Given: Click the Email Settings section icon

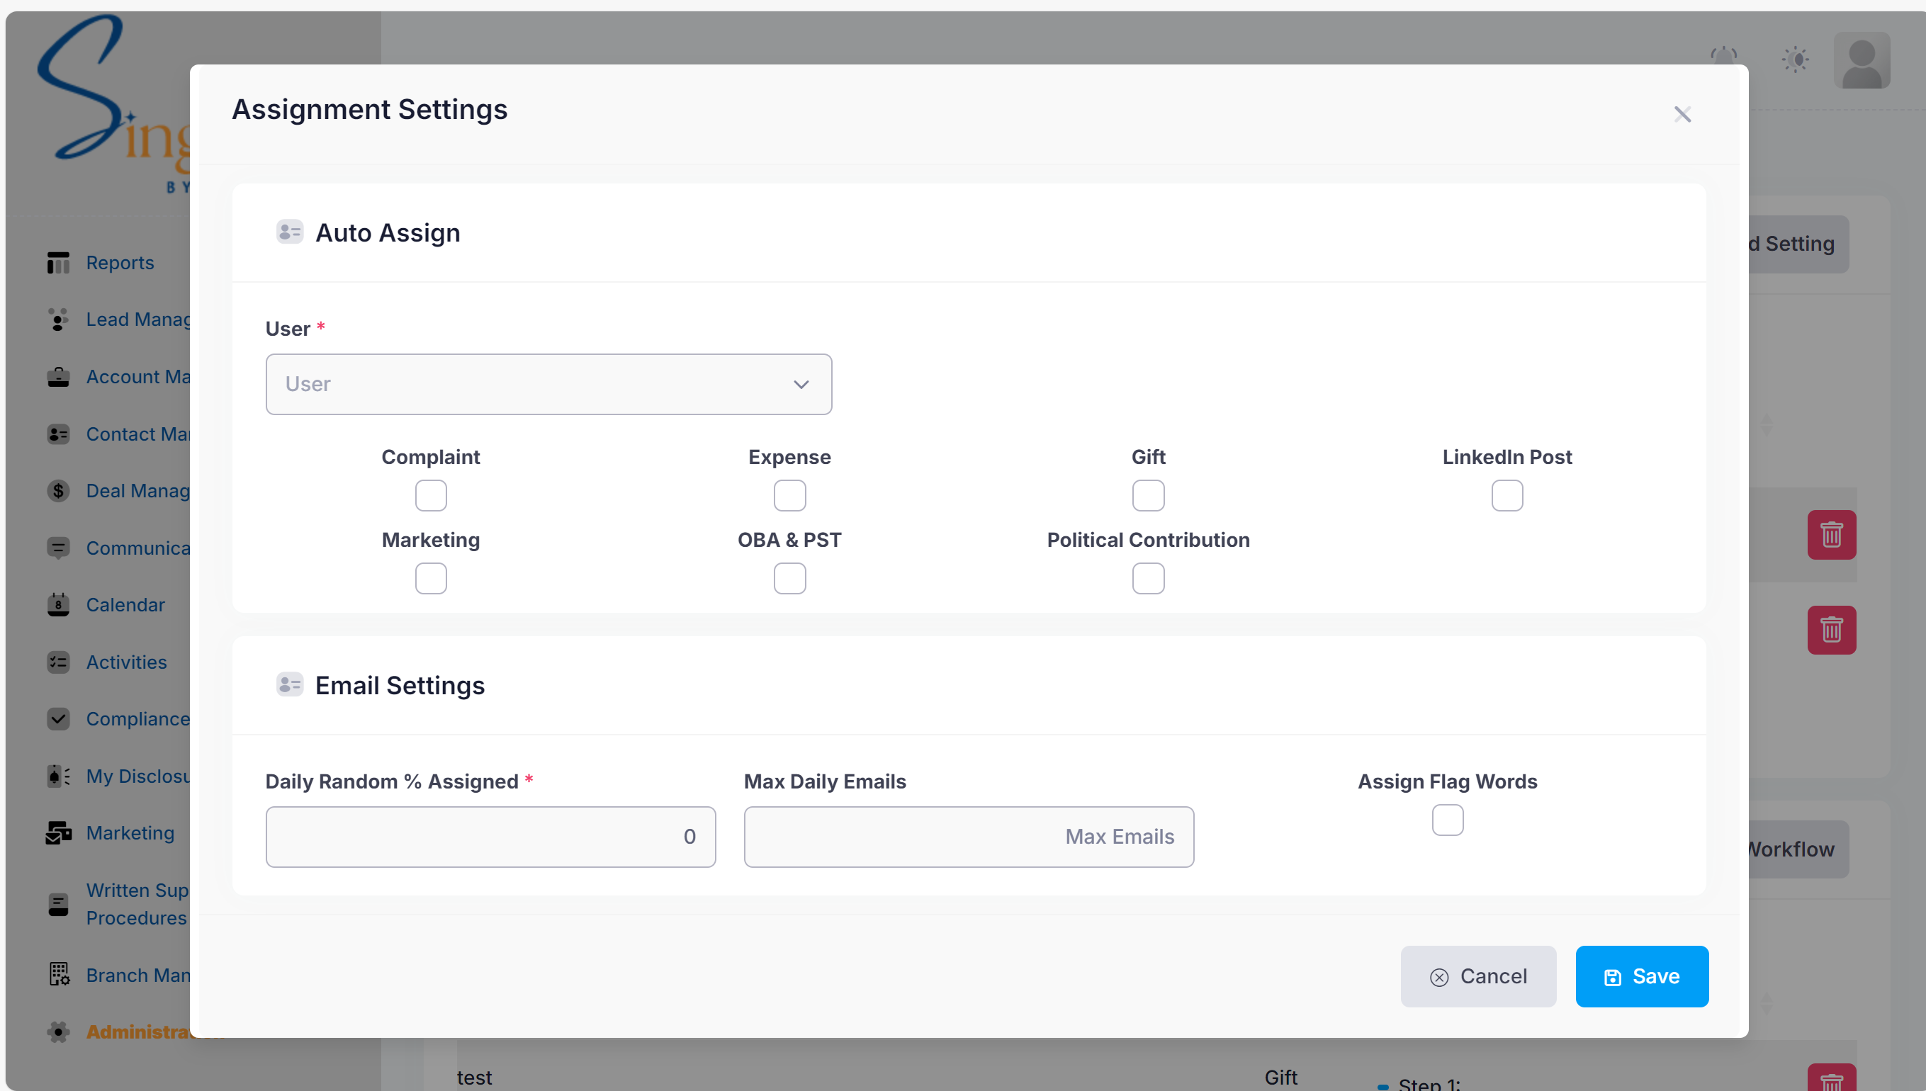Looking at the screenshot, I should (289, 685).
